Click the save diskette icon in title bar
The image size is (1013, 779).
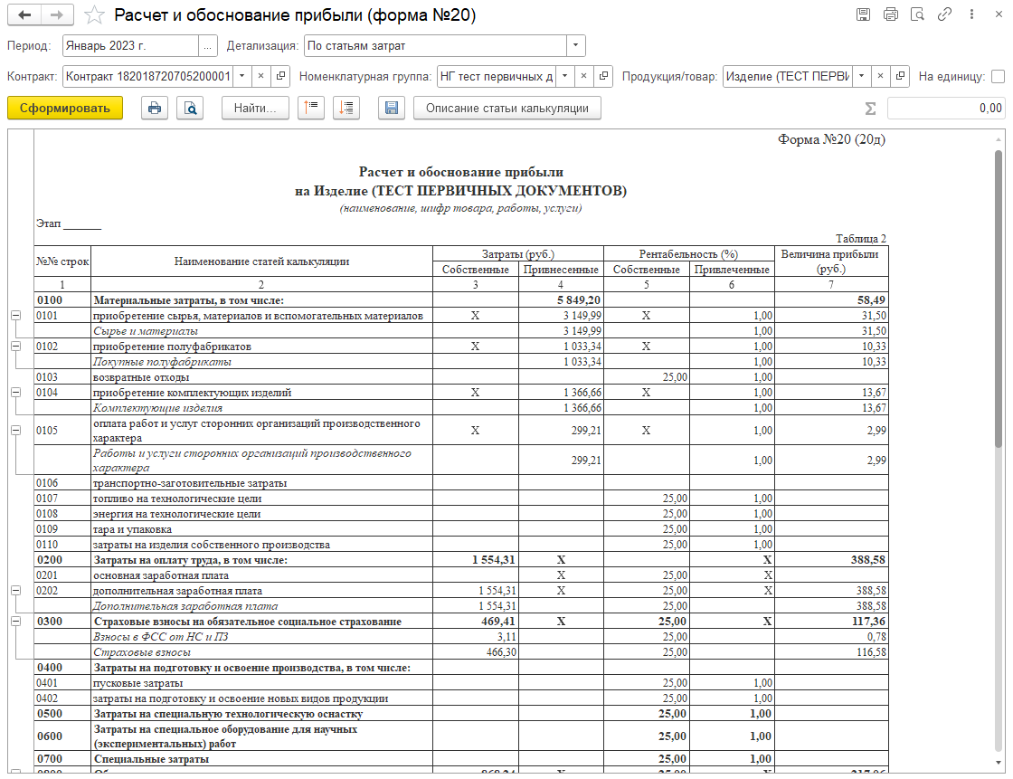[x=863, y=14]
